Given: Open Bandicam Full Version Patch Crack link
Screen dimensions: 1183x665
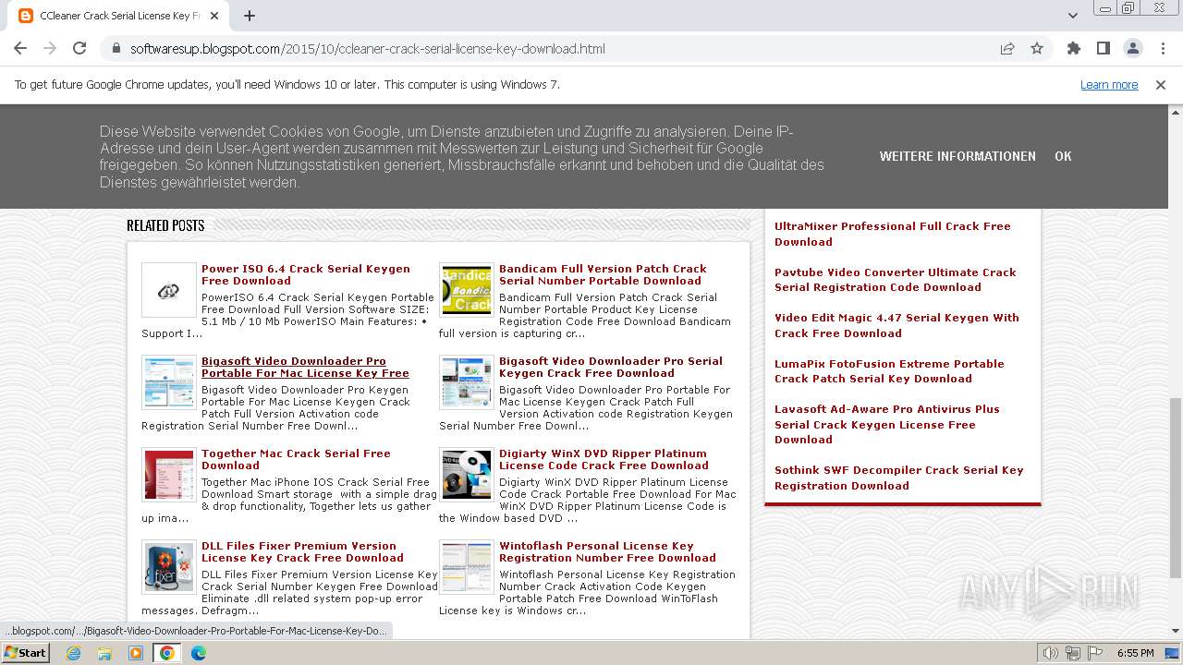Looking at the screenshot, I should tap(603, 274).
